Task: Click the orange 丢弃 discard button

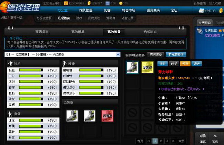Action: [185, 63]
